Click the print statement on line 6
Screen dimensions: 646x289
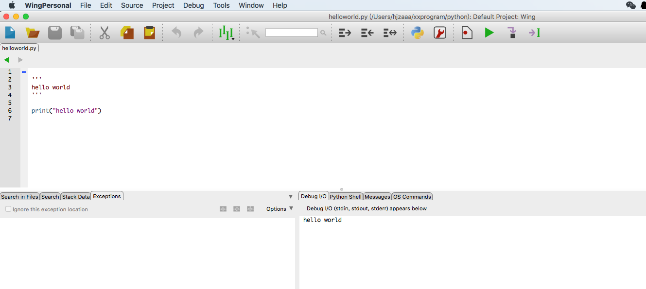[66, 111]
